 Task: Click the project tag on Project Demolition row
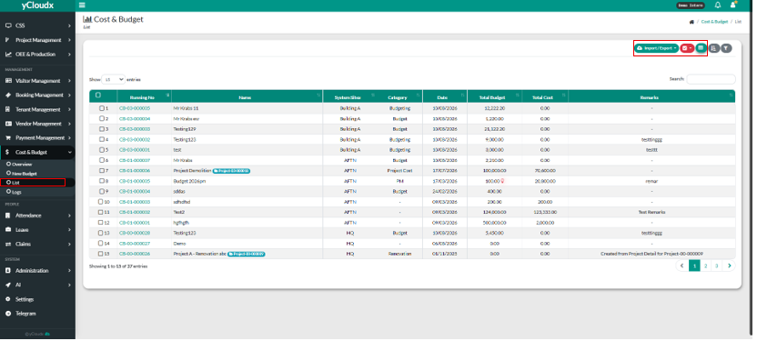click(231, 171)
